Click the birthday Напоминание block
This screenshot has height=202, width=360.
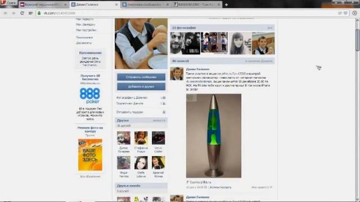coord(90,59)
